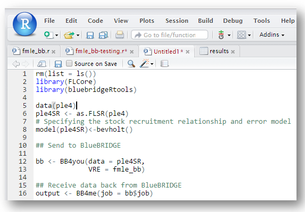
Task: Expand the panes layout dropdown arrow
Action: [249, 35]
